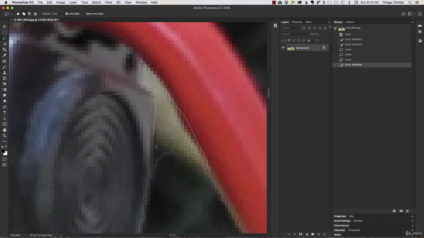The height and width of the screenshot is (238, 424).
Task: Click Add layer mask icon
Action: pyautogui.click(x=300, y=234)
